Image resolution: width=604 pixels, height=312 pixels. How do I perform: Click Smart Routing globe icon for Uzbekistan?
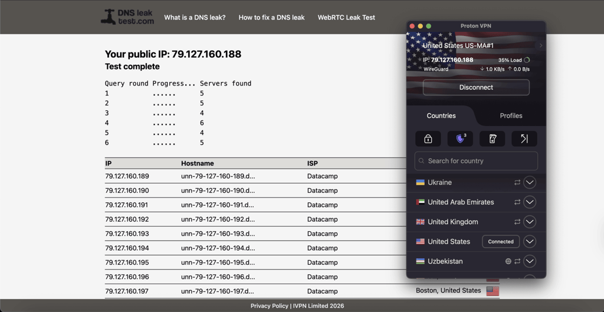(508, 261)
